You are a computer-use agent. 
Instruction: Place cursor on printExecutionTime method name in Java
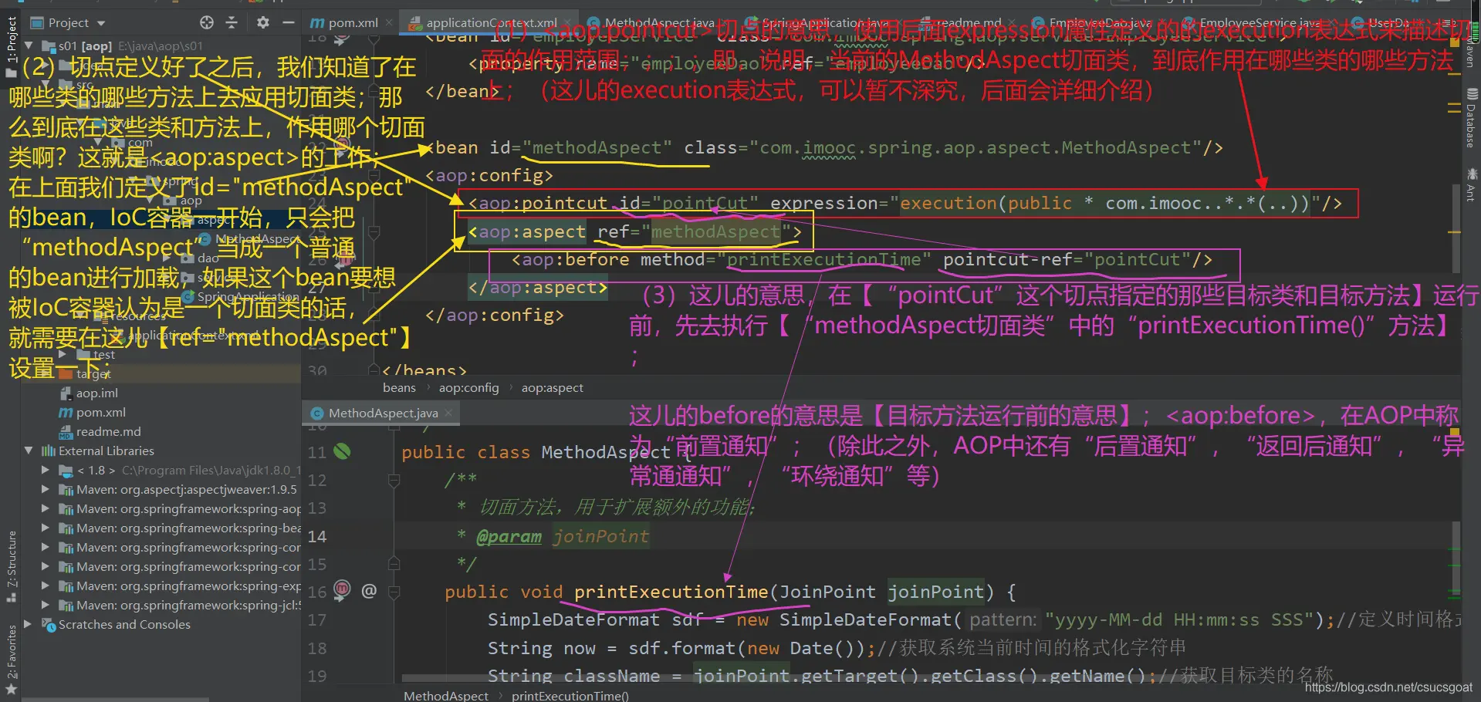pos(671,592)
